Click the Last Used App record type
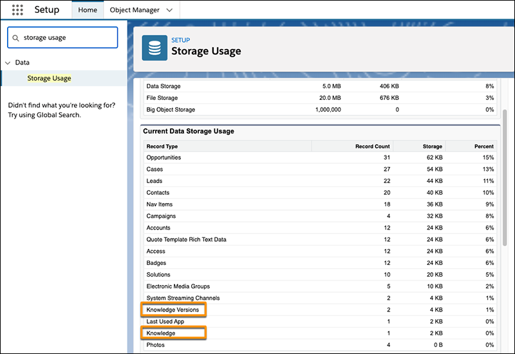Viewport: 515px width, 354px height. click(165, 321)
